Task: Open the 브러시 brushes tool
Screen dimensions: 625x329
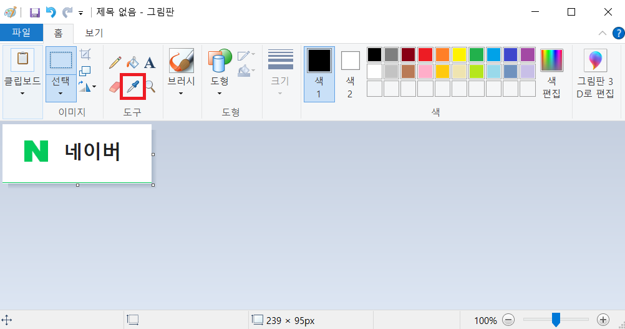Action: [x=182, y=61]
